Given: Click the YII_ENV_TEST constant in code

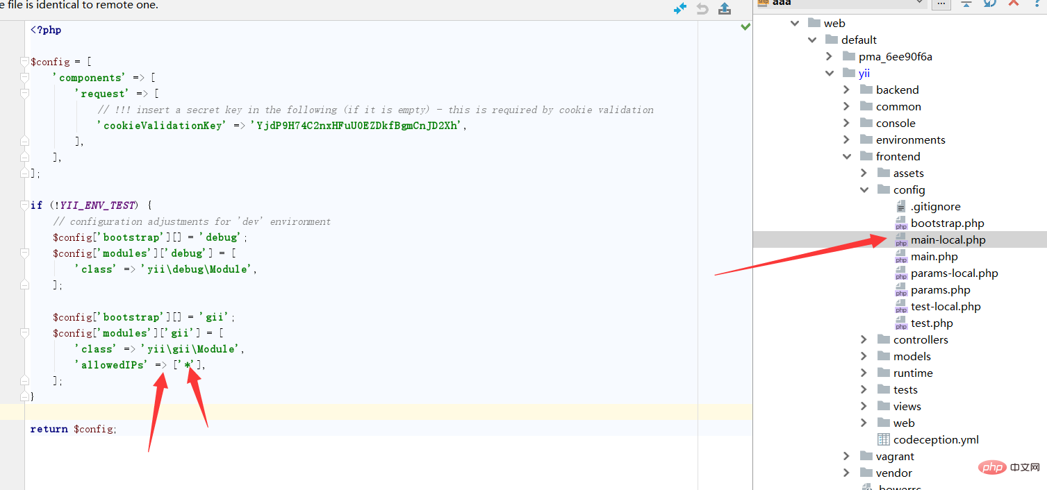Looking at the screenshot, I should (x=99, y=205).
